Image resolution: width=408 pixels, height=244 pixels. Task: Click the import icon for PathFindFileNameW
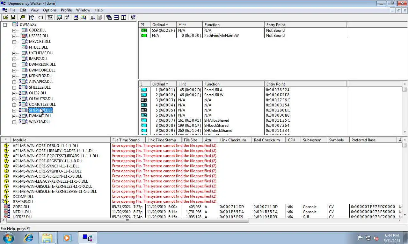click(144, 35)
